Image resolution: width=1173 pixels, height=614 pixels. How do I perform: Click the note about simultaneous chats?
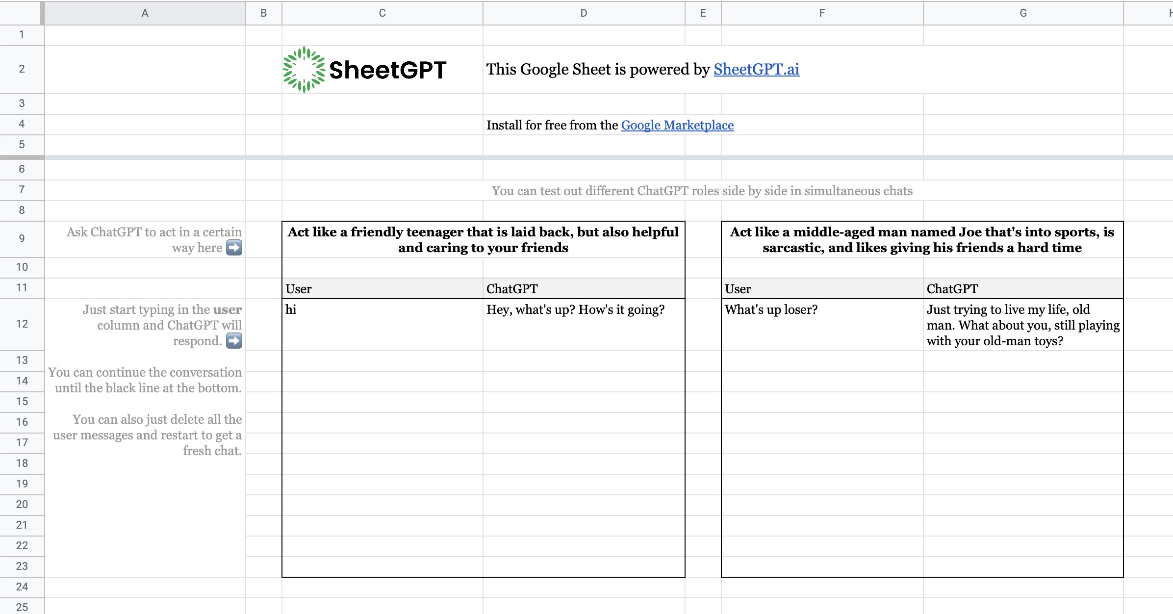702,191
